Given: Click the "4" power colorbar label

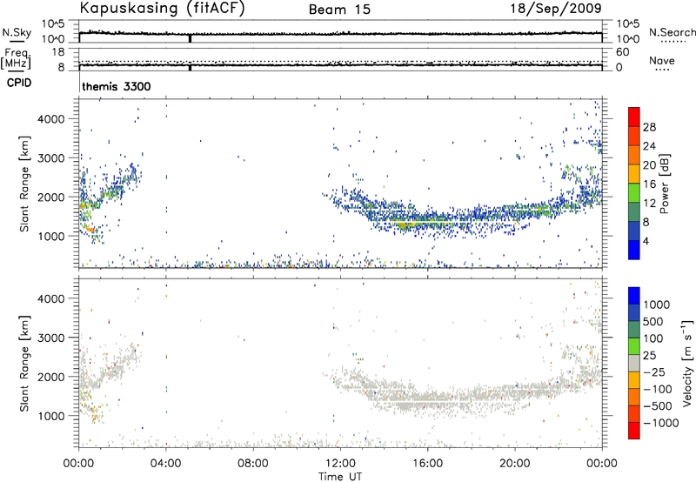Looking at the screenshot, I should coord(646,241).
